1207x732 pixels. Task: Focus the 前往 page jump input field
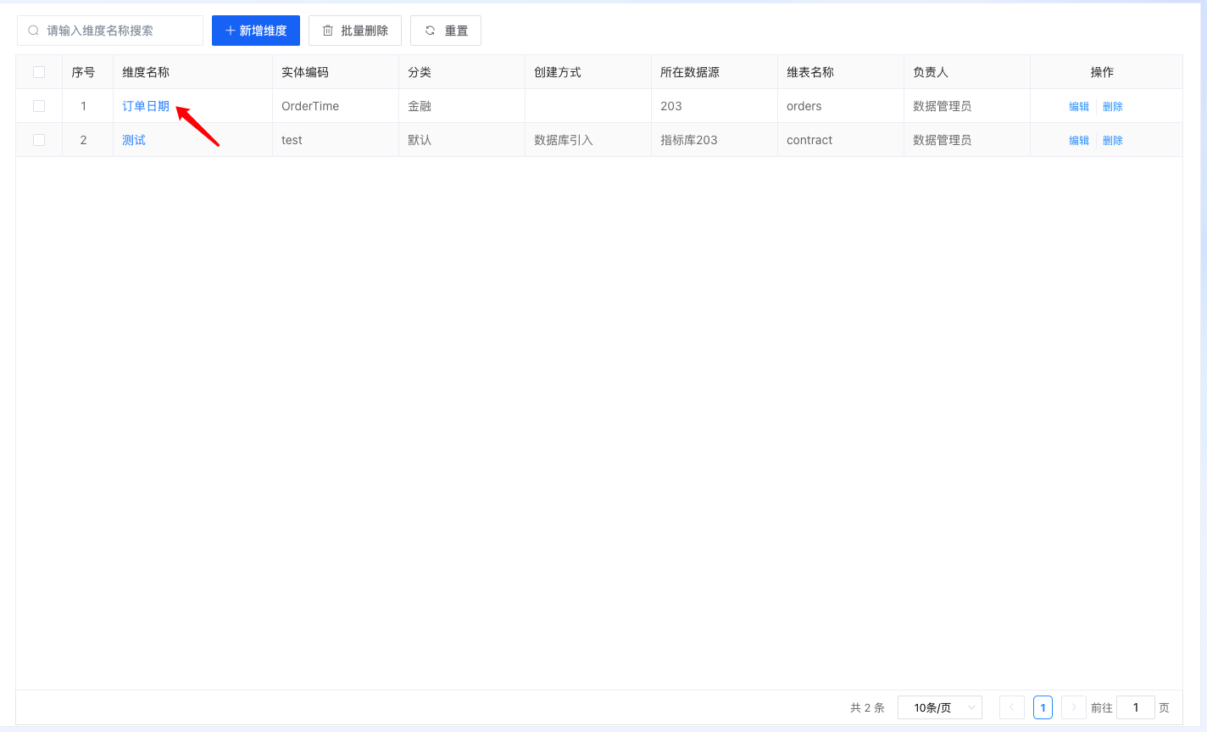pyautogui.click(x=1135, y=707)
